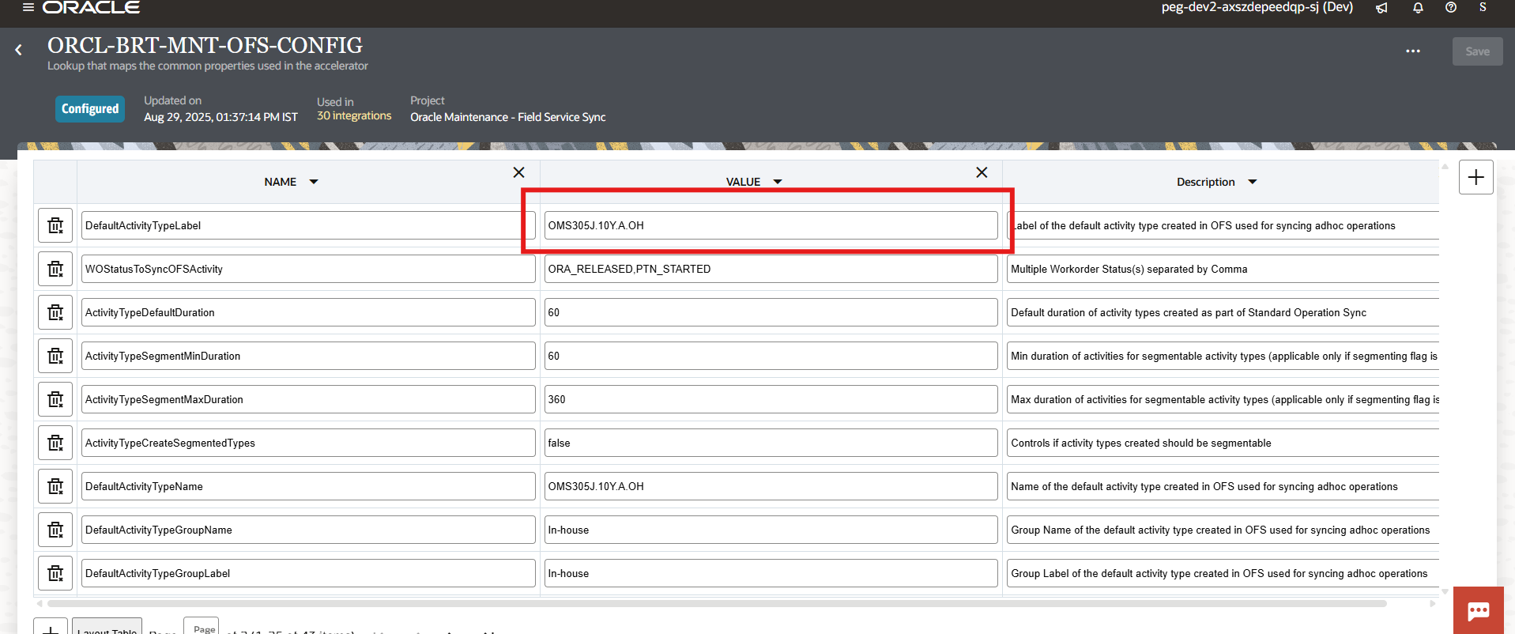
Task: Edit description 'Controls if activity types created should be segmentable'
Action: tap(1223, 443)
